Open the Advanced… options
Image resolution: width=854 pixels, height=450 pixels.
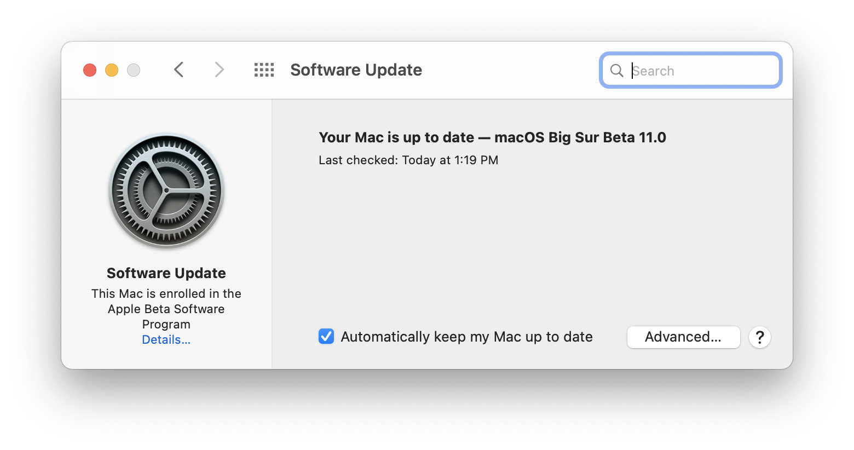point(683,337)
